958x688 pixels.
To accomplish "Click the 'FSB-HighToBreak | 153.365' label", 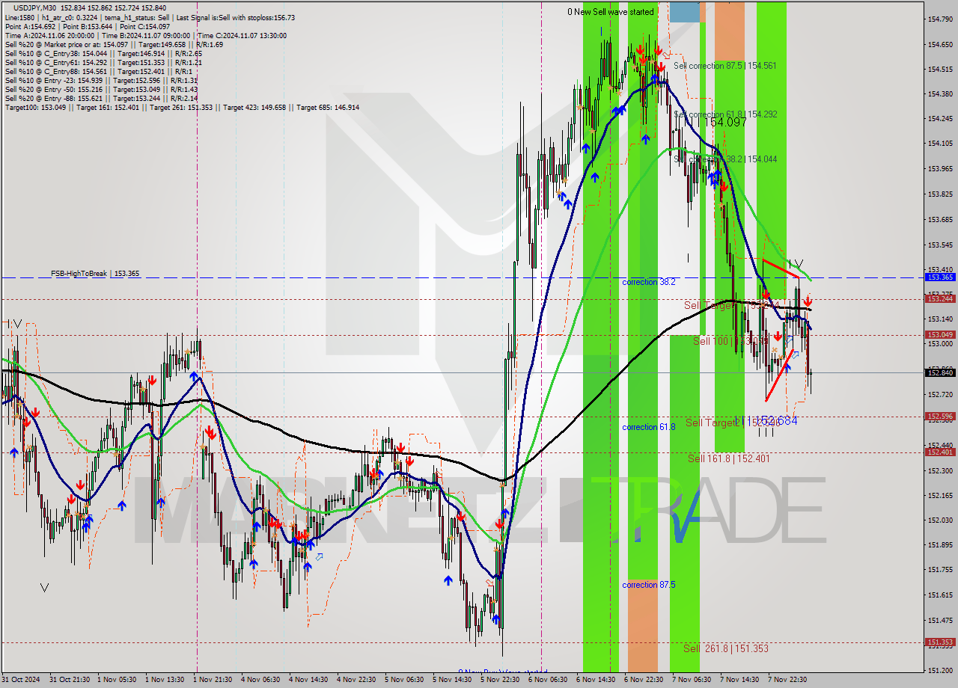I will click(95, 274).
